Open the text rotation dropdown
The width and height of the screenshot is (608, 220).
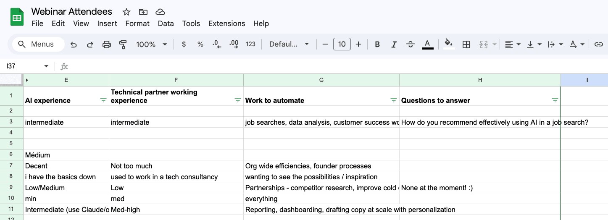576,45
